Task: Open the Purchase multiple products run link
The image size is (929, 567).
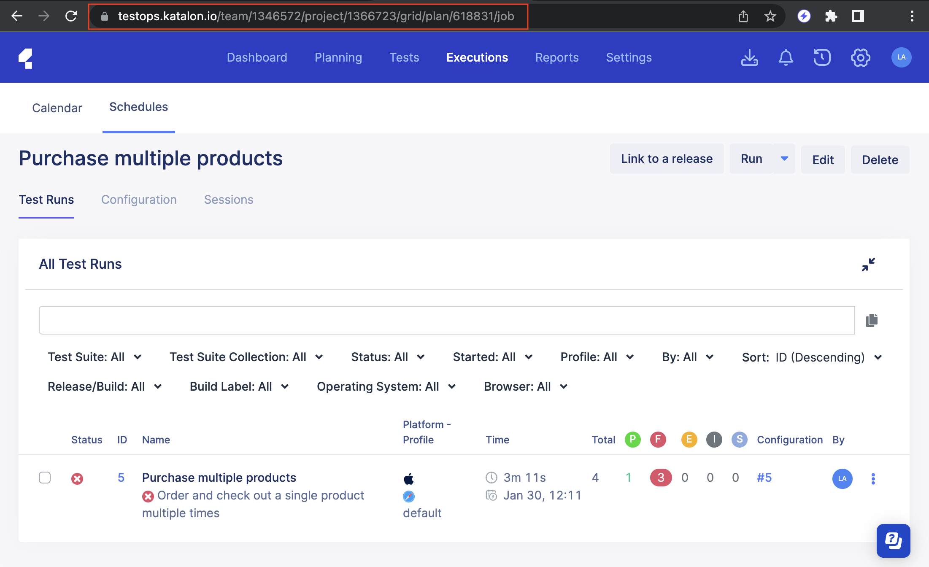Action: (x=219, y=477)
